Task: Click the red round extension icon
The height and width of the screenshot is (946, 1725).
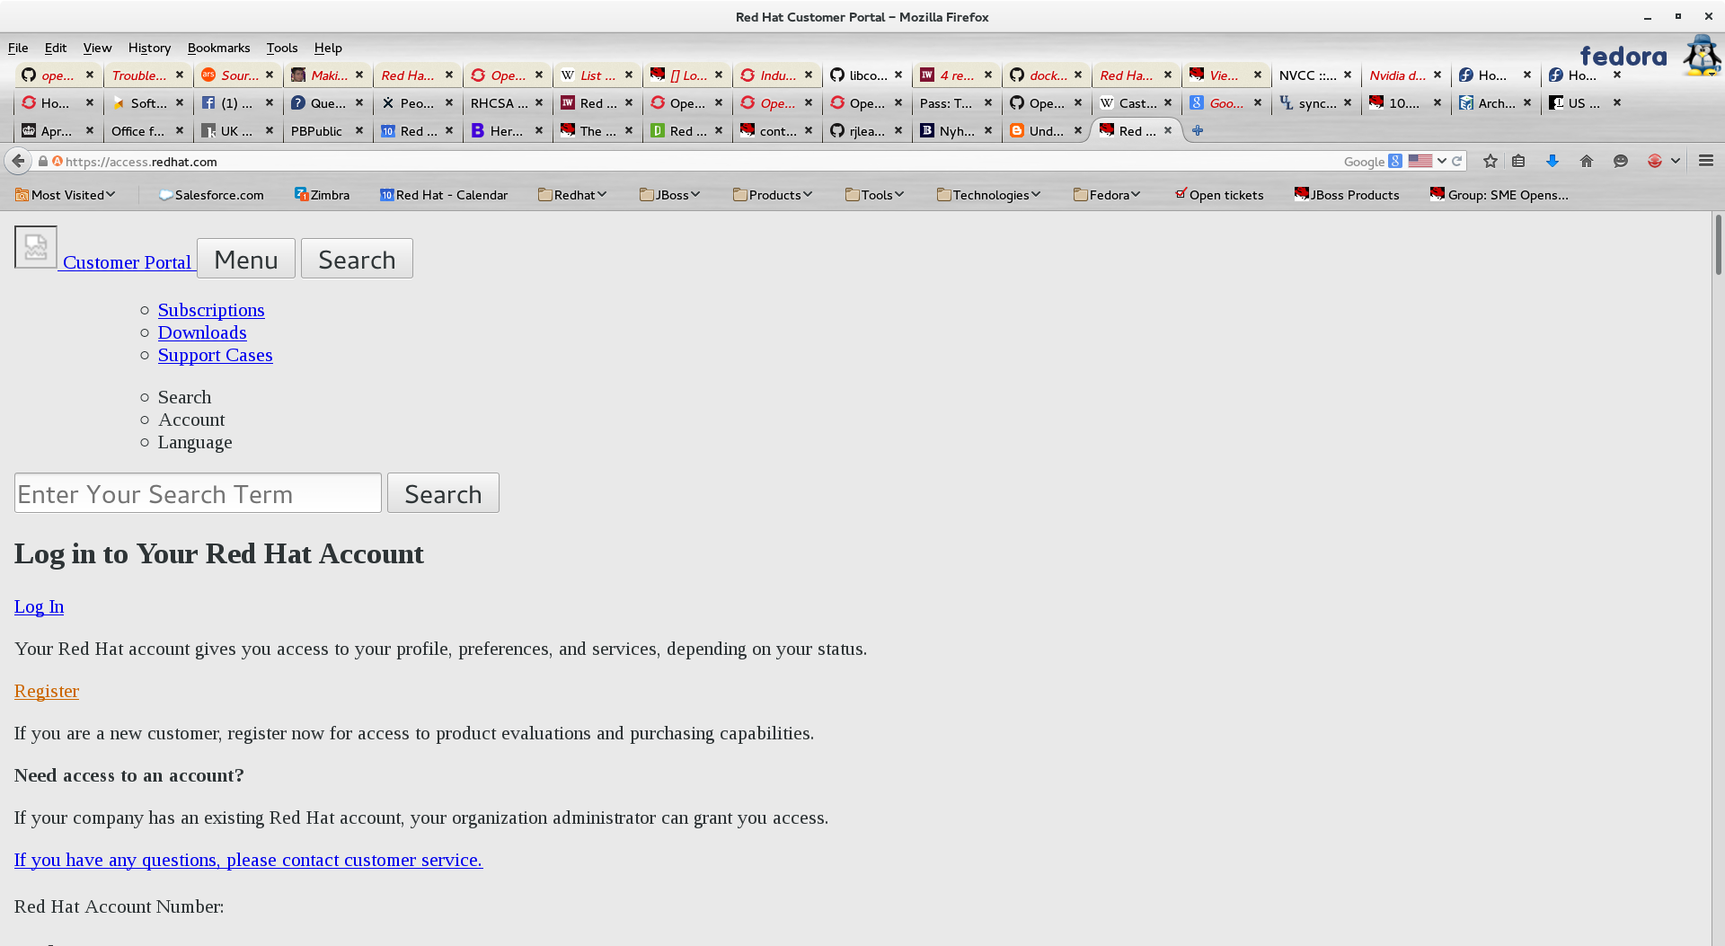Action: 1655,161
